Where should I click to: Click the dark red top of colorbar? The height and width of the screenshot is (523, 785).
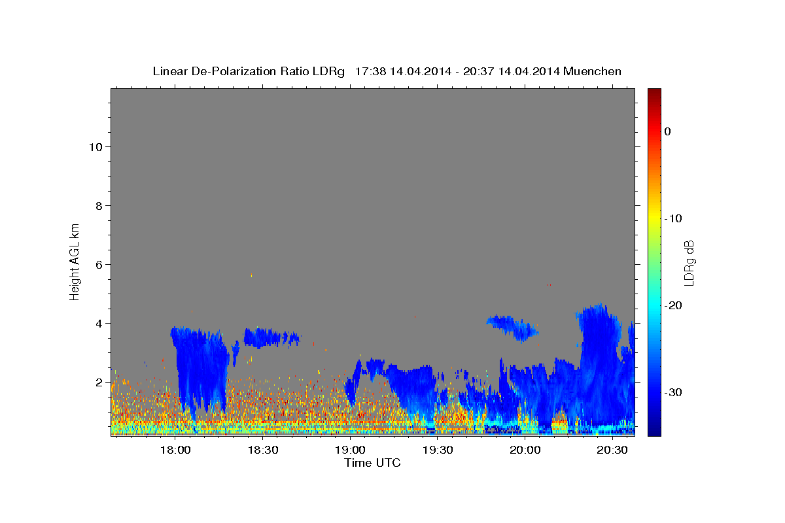654,93
